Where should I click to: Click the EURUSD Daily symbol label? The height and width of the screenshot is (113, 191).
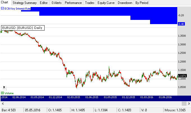(x=22, y=28)
